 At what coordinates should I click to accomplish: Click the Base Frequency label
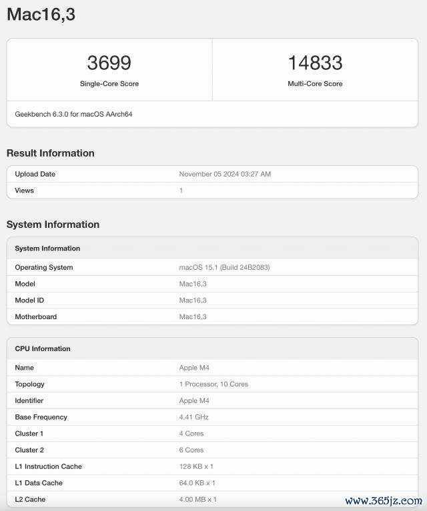[41, 417]
